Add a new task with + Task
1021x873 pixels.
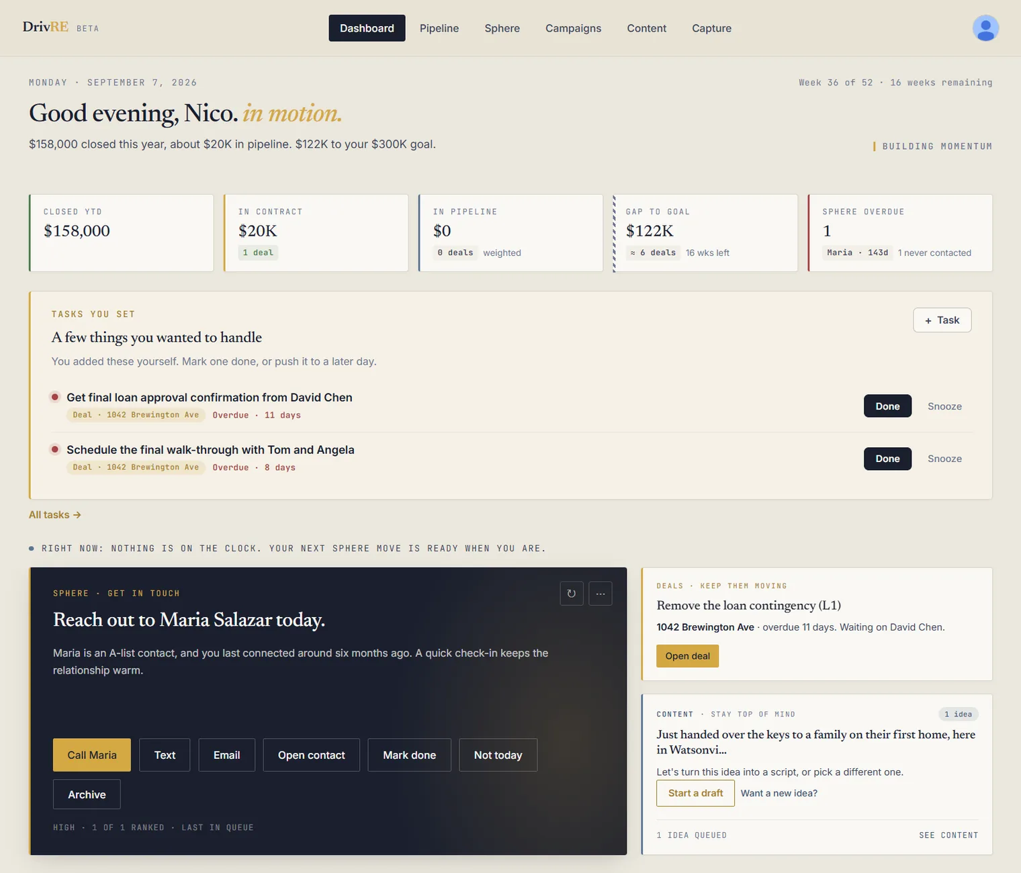tap(942, 320)
